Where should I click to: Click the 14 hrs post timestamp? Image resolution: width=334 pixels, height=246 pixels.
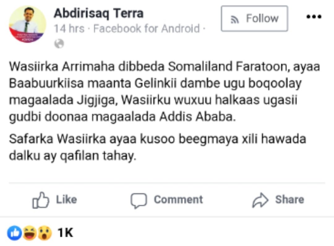(x=69, y=29)
